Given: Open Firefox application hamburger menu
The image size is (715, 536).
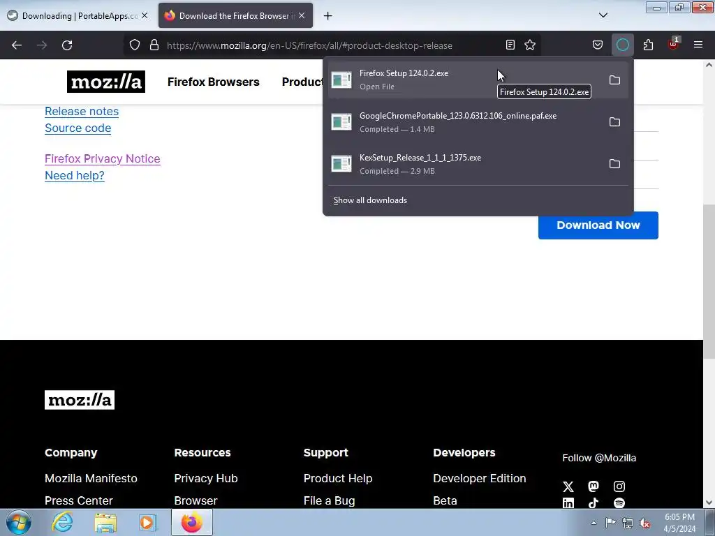Looking at the screenshot, I should (x=698, y=45).
